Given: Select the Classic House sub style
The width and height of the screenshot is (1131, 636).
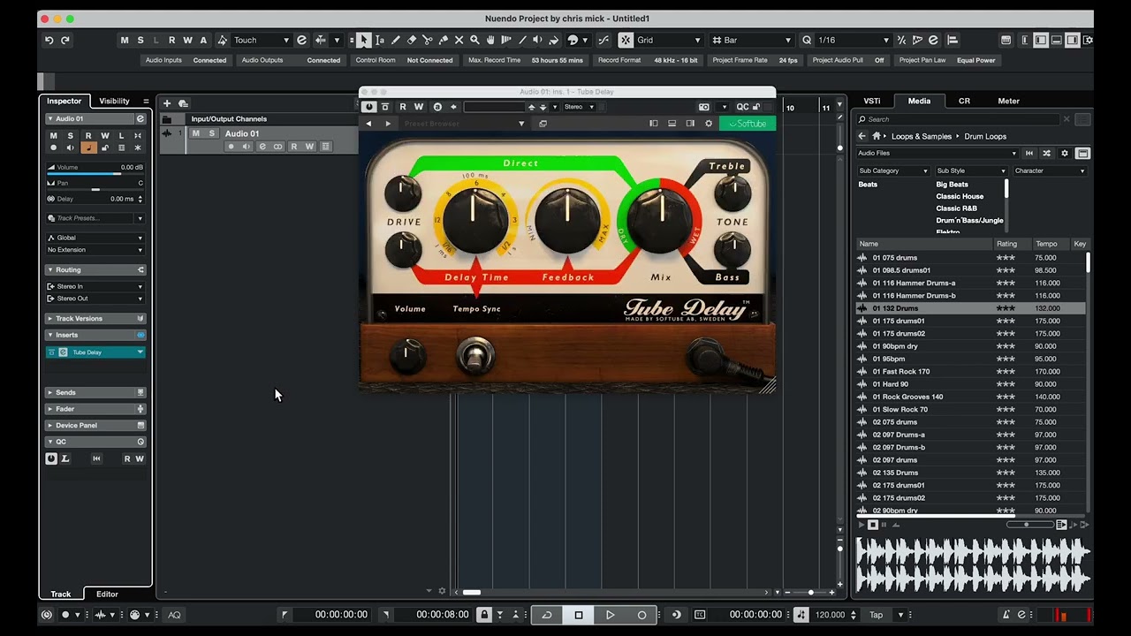Looking at the screenshot, I should click(x=960, y=196).
